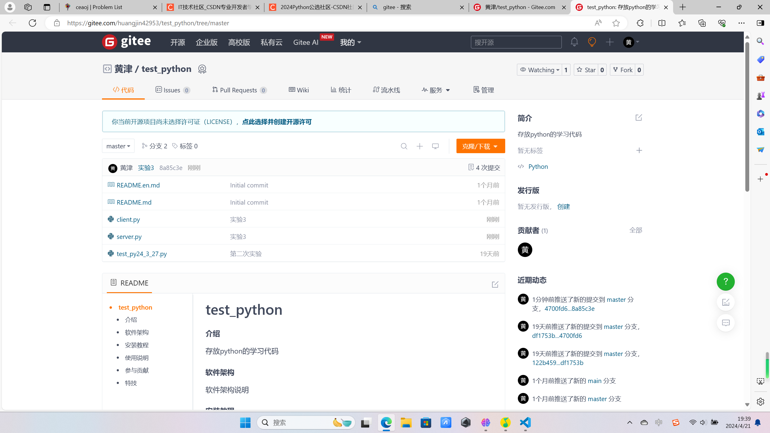The height and width of the screenshot is (433, 770).
Task: Toggle split screen icon in browser toolbar
Action: [662, 23]
